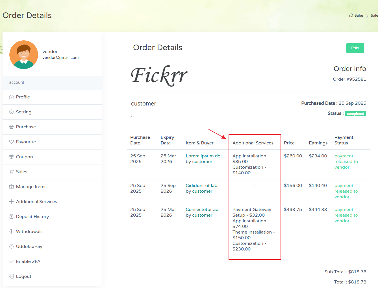Click the Coupon gift icon
378x288 pixels.
[x=11, y=157]
